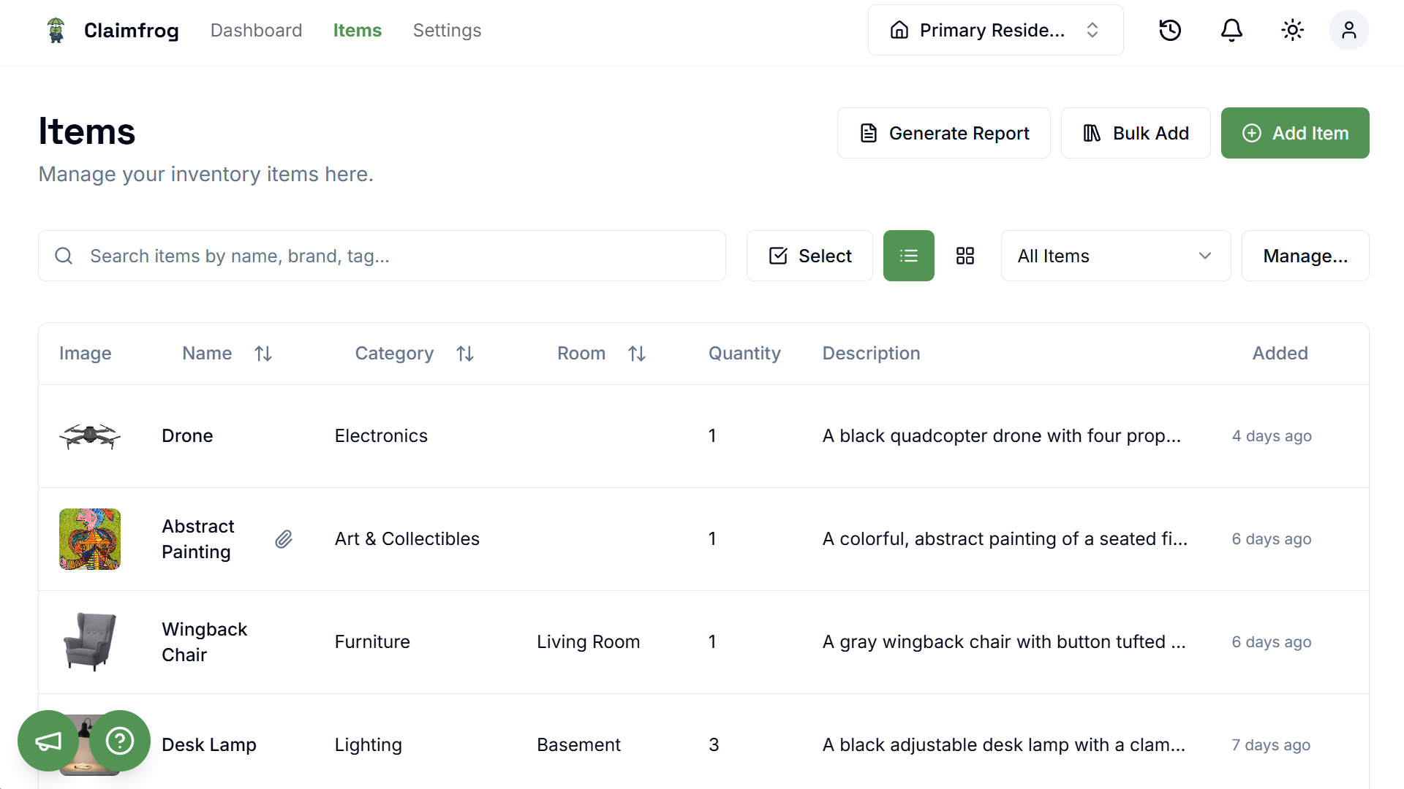Viewport: 1404px width, 789px height.
Task: Focus the search items input field
Action: click(x=395, y=256)
